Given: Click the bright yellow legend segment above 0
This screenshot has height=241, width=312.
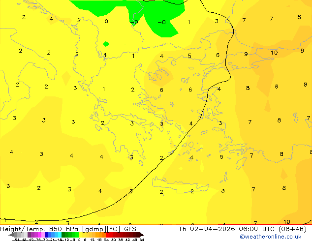Looking at the screenshot, I should click(80, 235).
